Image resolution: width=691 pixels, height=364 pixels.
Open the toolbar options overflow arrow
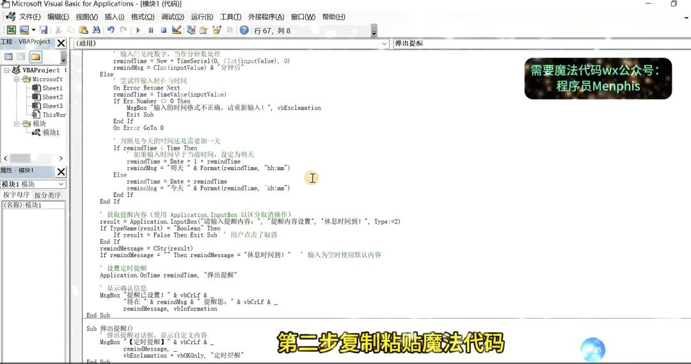point(374,31)
